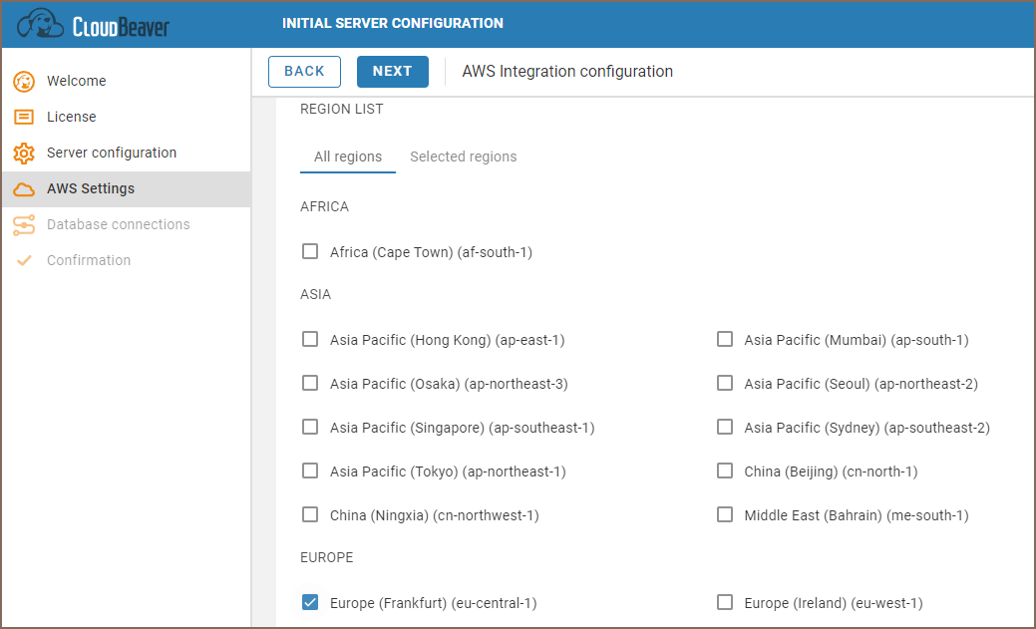
Task: Click the Database connections icon
Action: point(24,225)
